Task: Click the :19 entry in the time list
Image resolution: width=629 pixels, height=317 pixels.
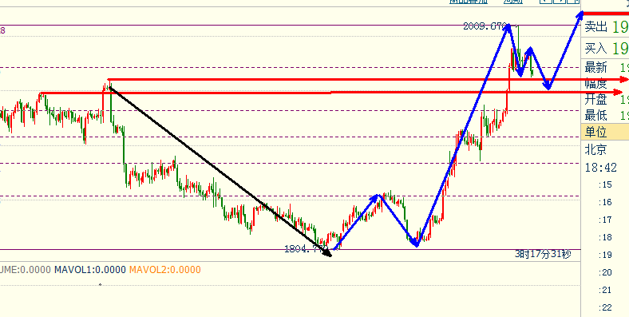Action: [x=605, y=255]
